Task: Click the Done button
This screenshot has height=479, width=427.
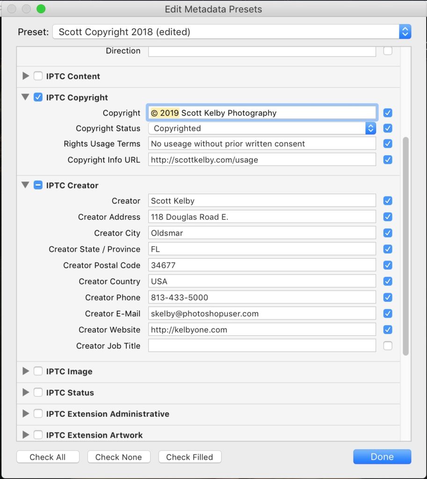Action: (x=382, y=457)
